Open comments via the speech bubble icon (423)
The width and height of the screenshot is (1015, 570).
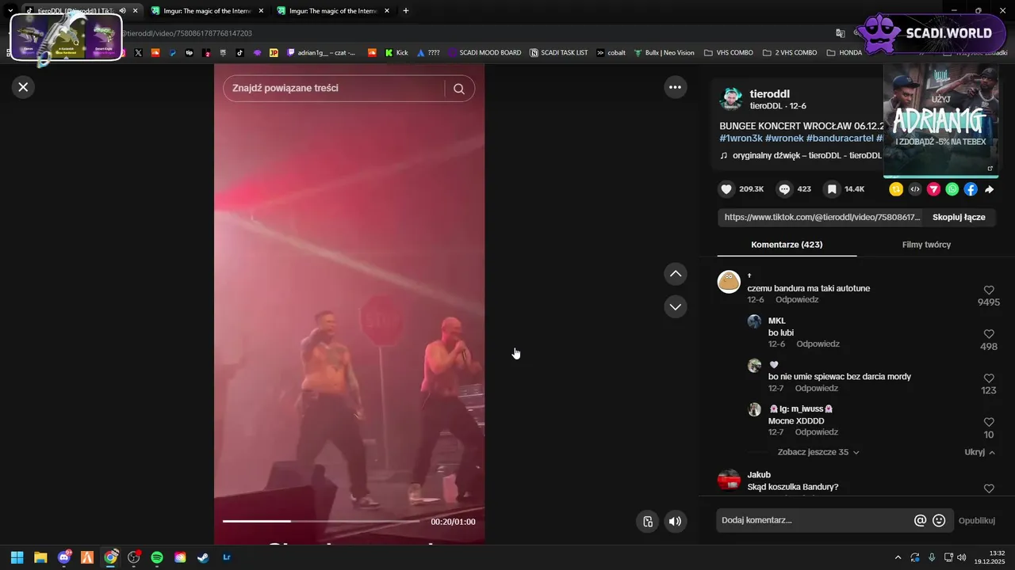(784, 189)
